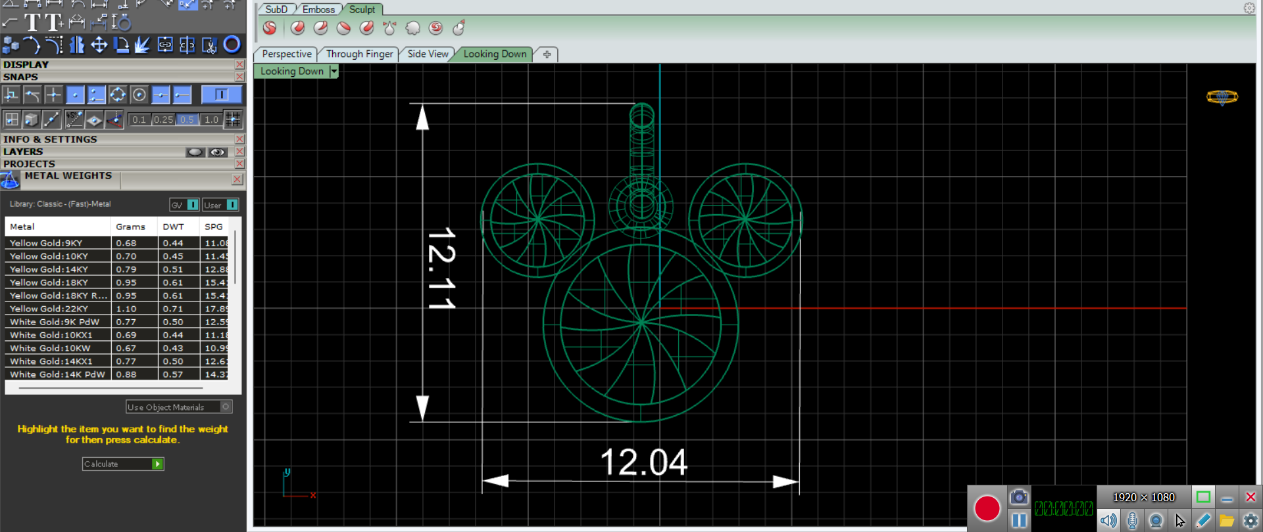Toggle the Point snap button

coord(76,95)
